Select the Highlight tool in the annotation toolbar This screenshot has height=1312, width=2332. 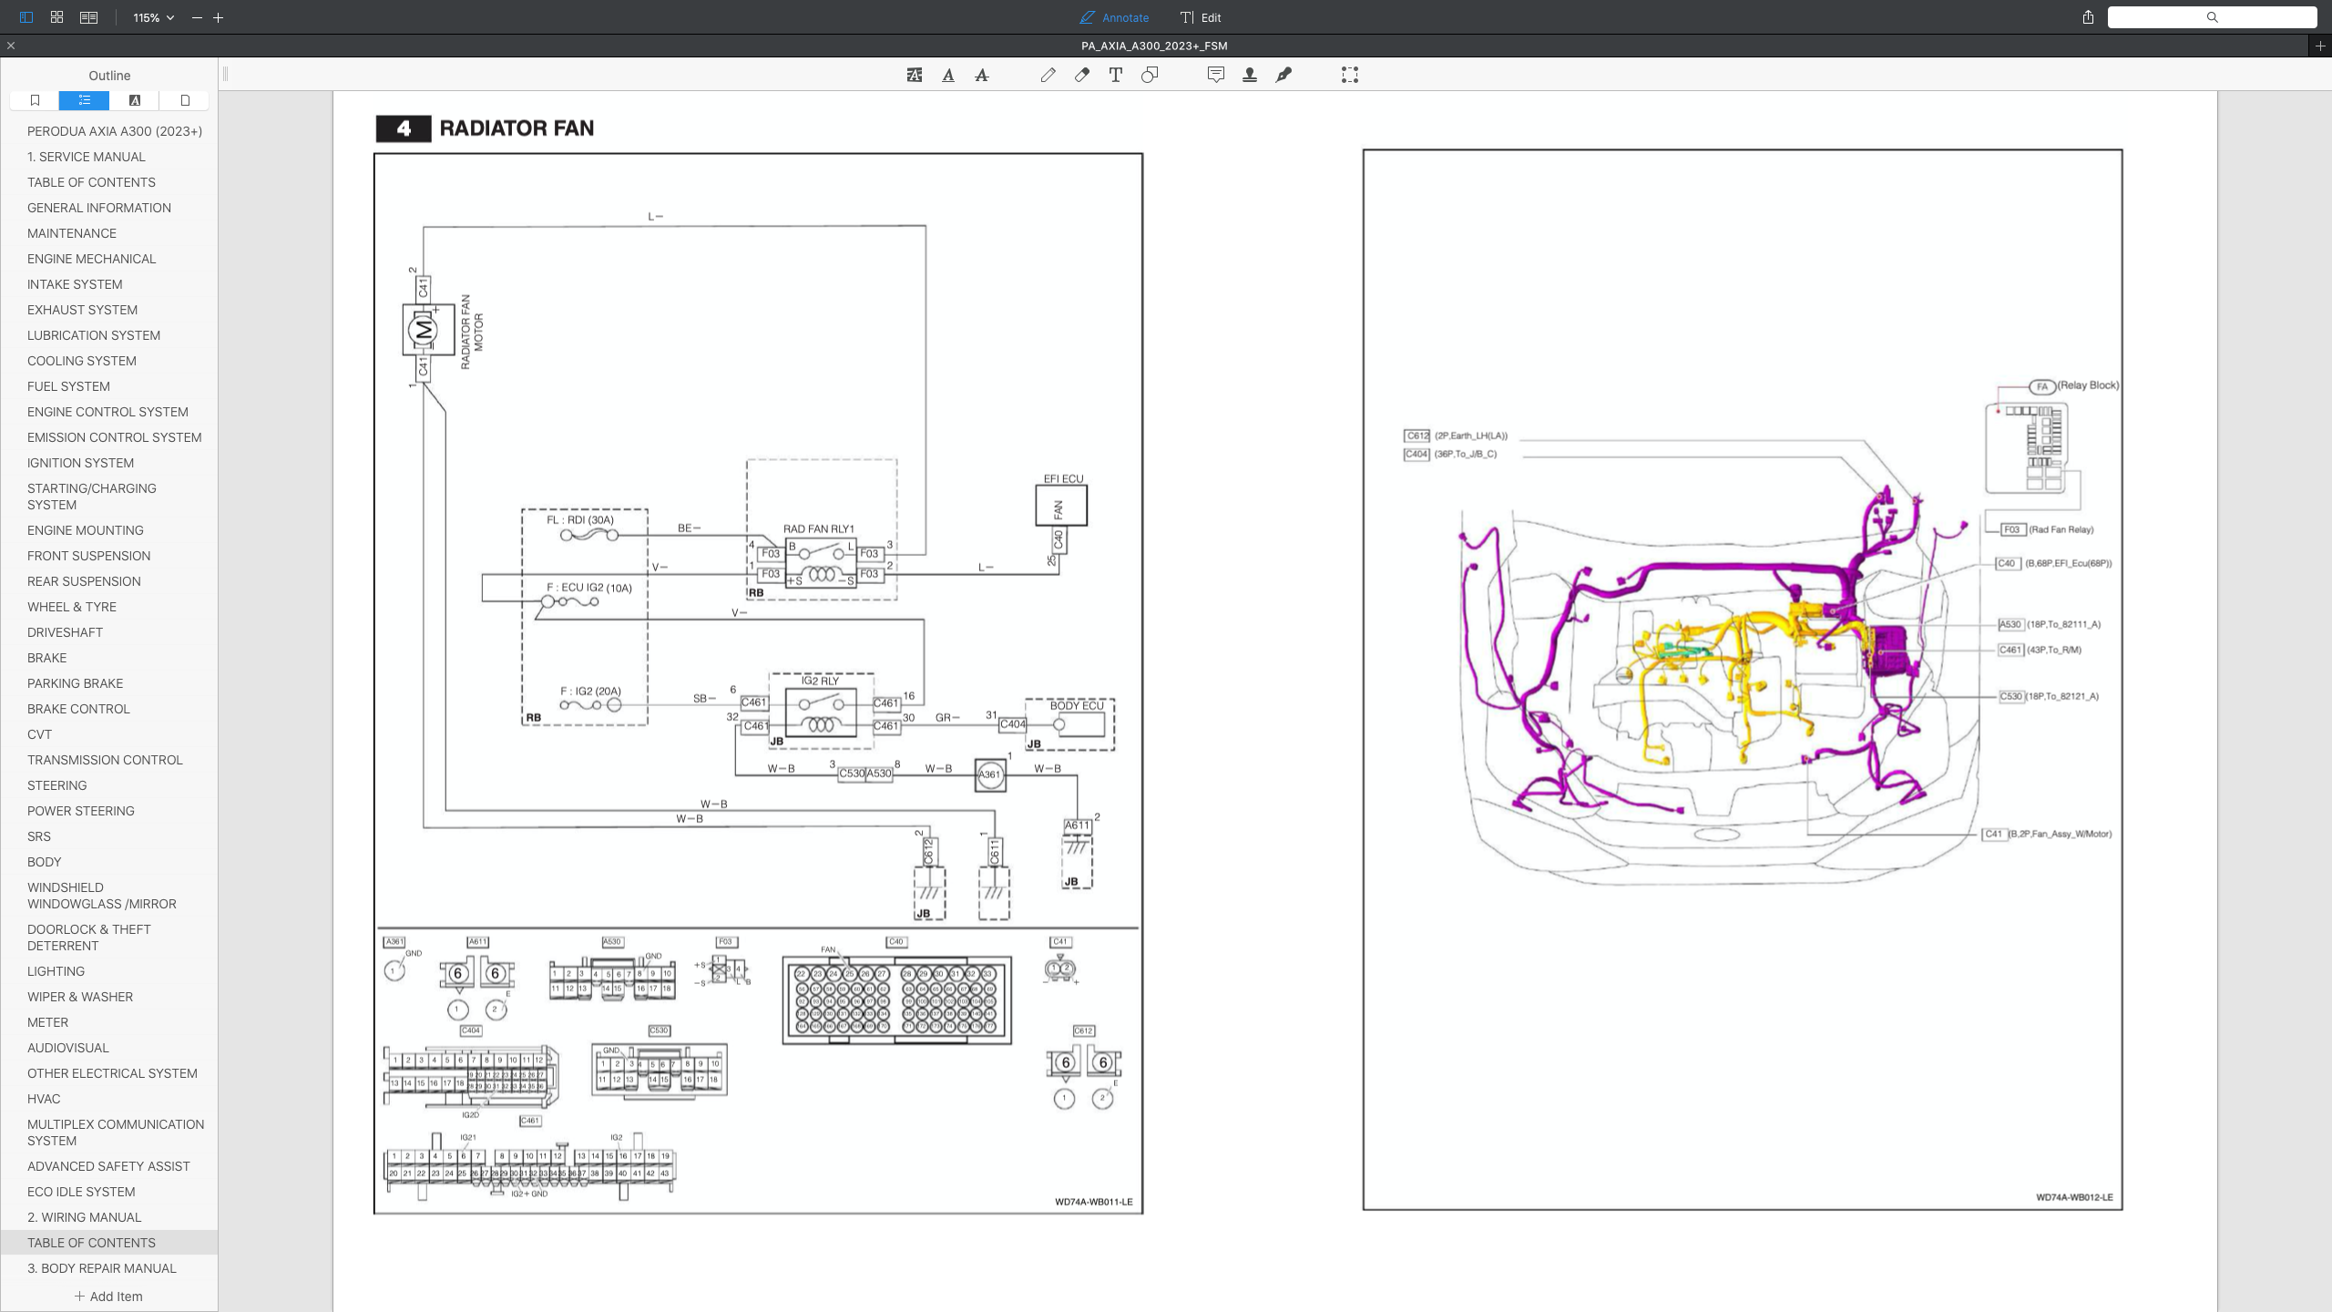[913, 75]
